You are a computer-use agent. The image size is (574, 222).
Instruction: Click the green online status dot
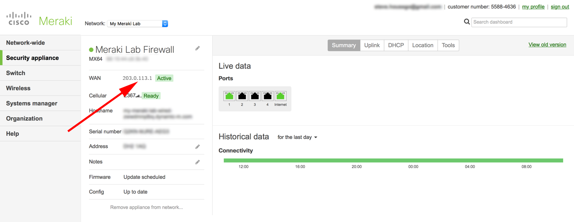pyautogui.click(x=91, y=50)
